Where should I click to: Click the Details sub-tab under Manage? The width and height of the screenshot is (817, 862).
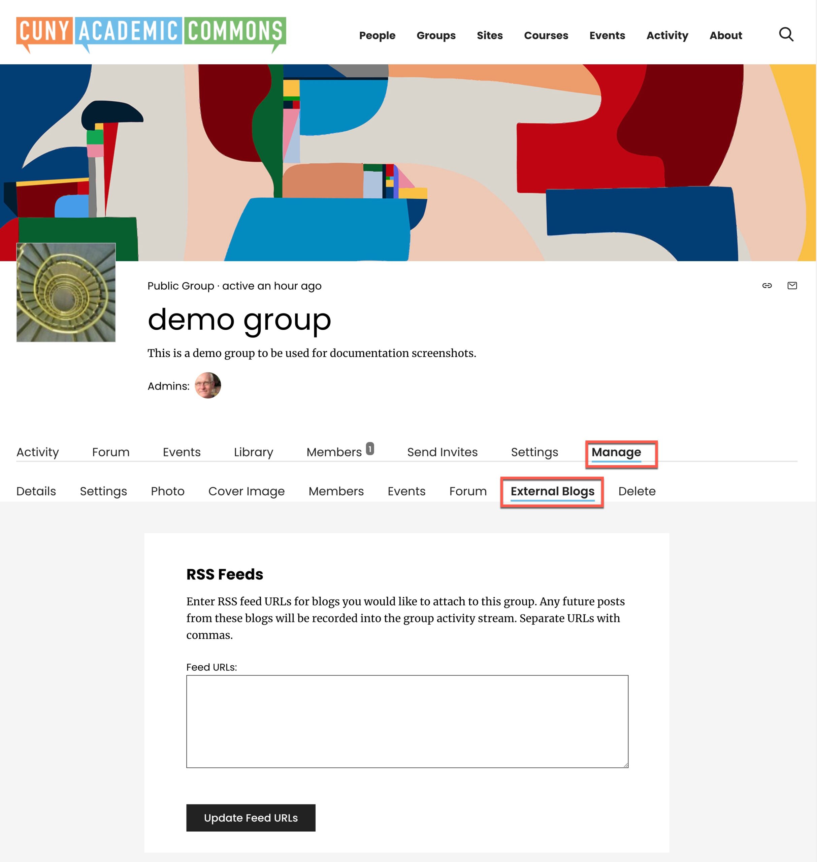[x=36, y=491]
